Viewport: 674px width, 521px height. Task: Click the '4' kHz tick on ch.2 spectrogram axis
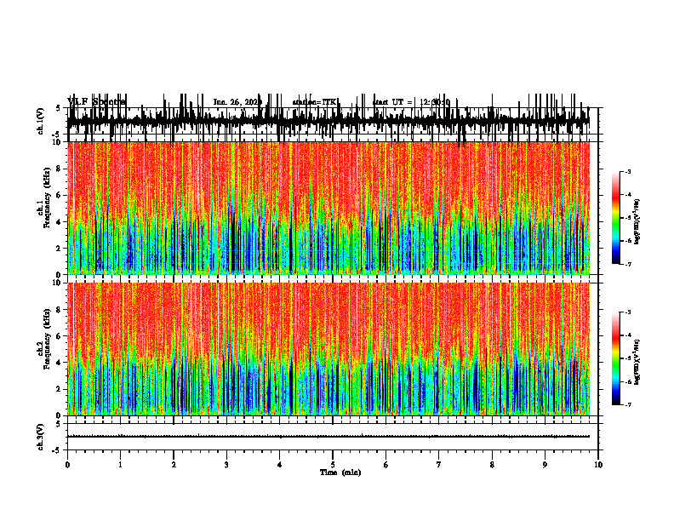click(x=60, y=363)
